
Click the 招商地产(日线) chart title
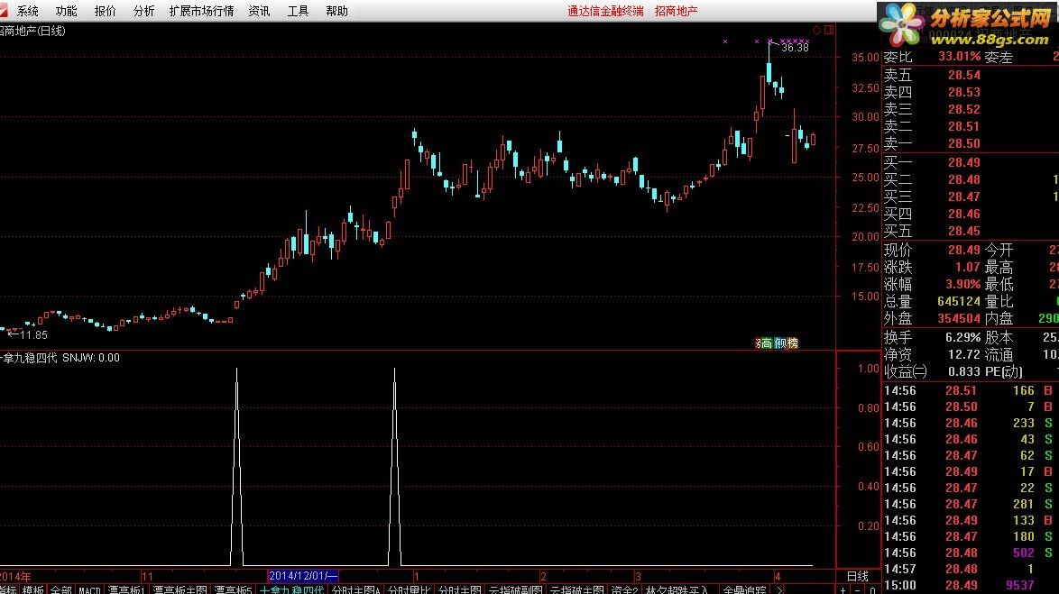pos(32,31)
